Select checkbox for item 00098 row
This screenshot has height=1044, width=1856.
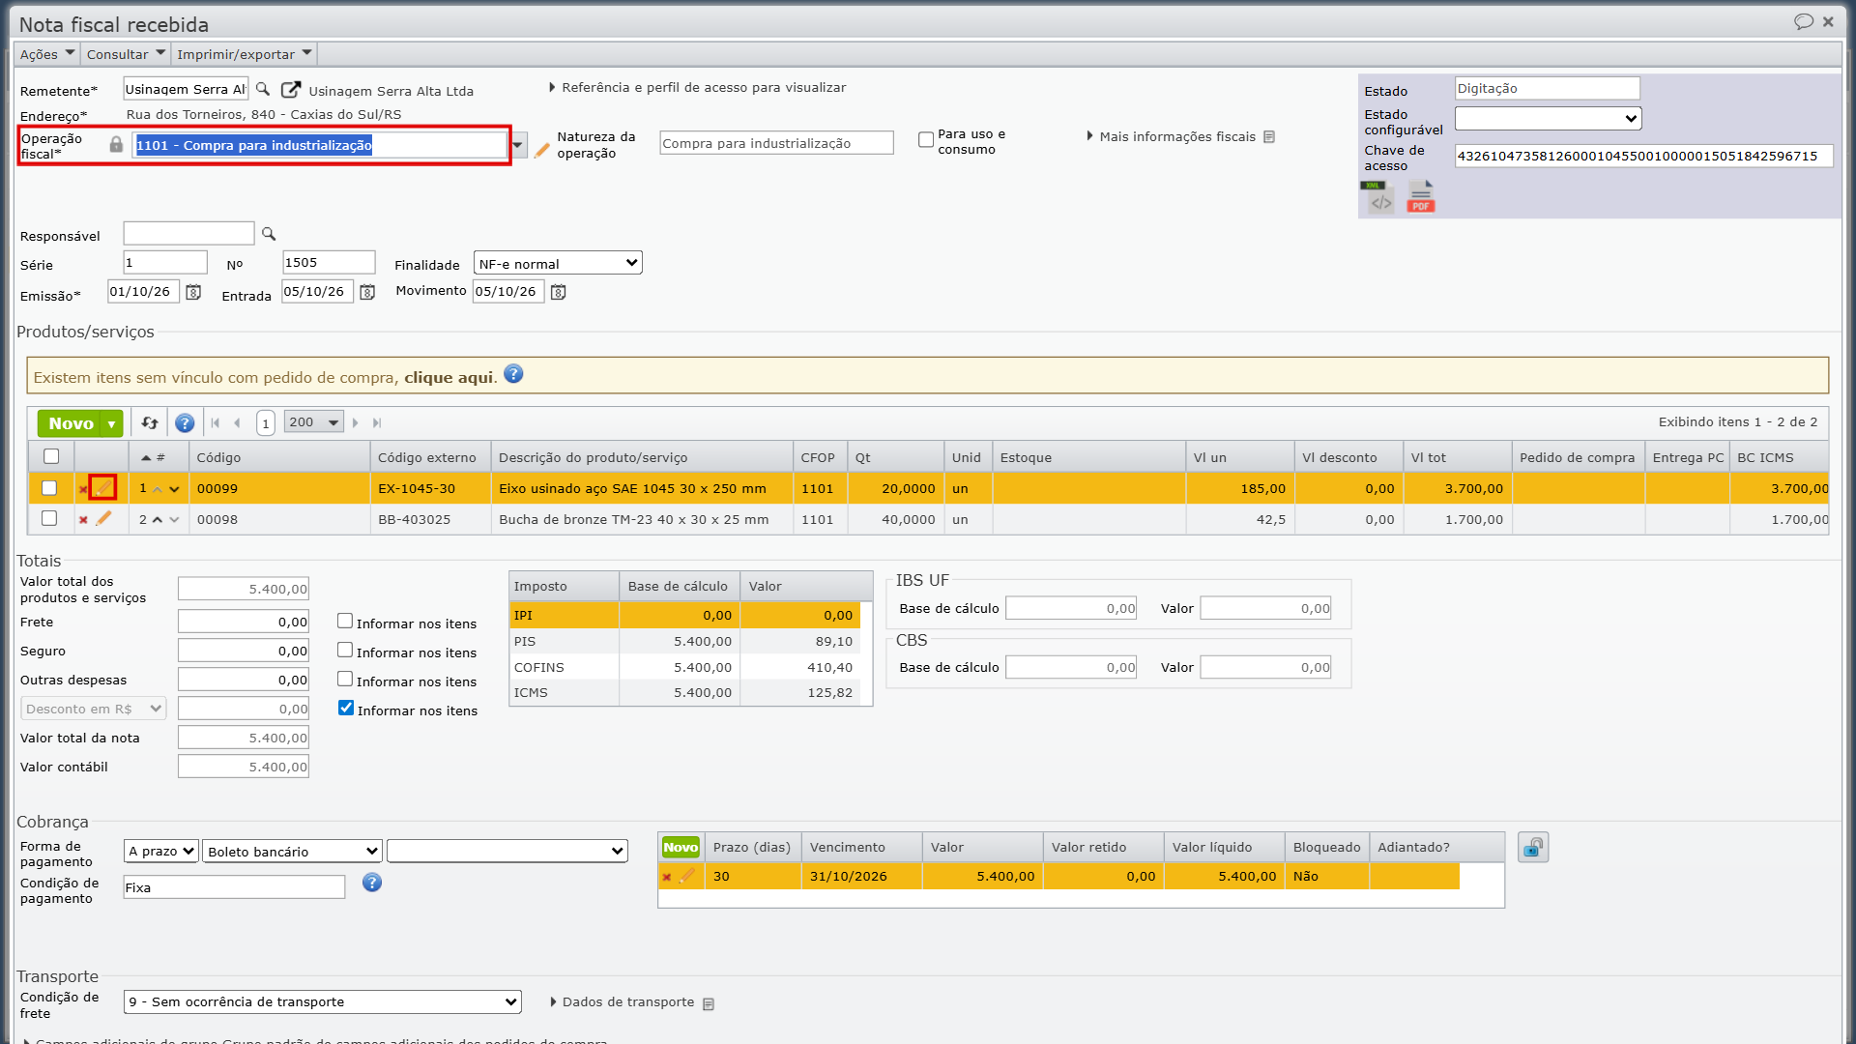(x=49, y=518)
